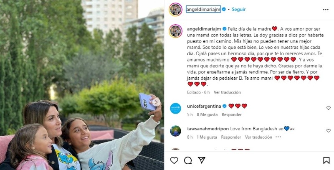
Task: Open tawsanahmedripon's avatar
Action: [175, 131]
